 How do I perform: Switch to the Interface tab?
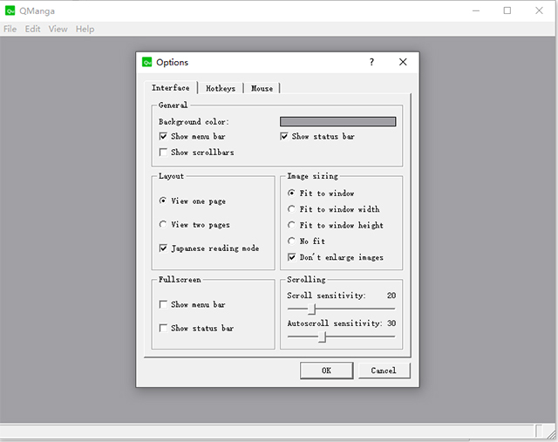[x=171, y=87]
